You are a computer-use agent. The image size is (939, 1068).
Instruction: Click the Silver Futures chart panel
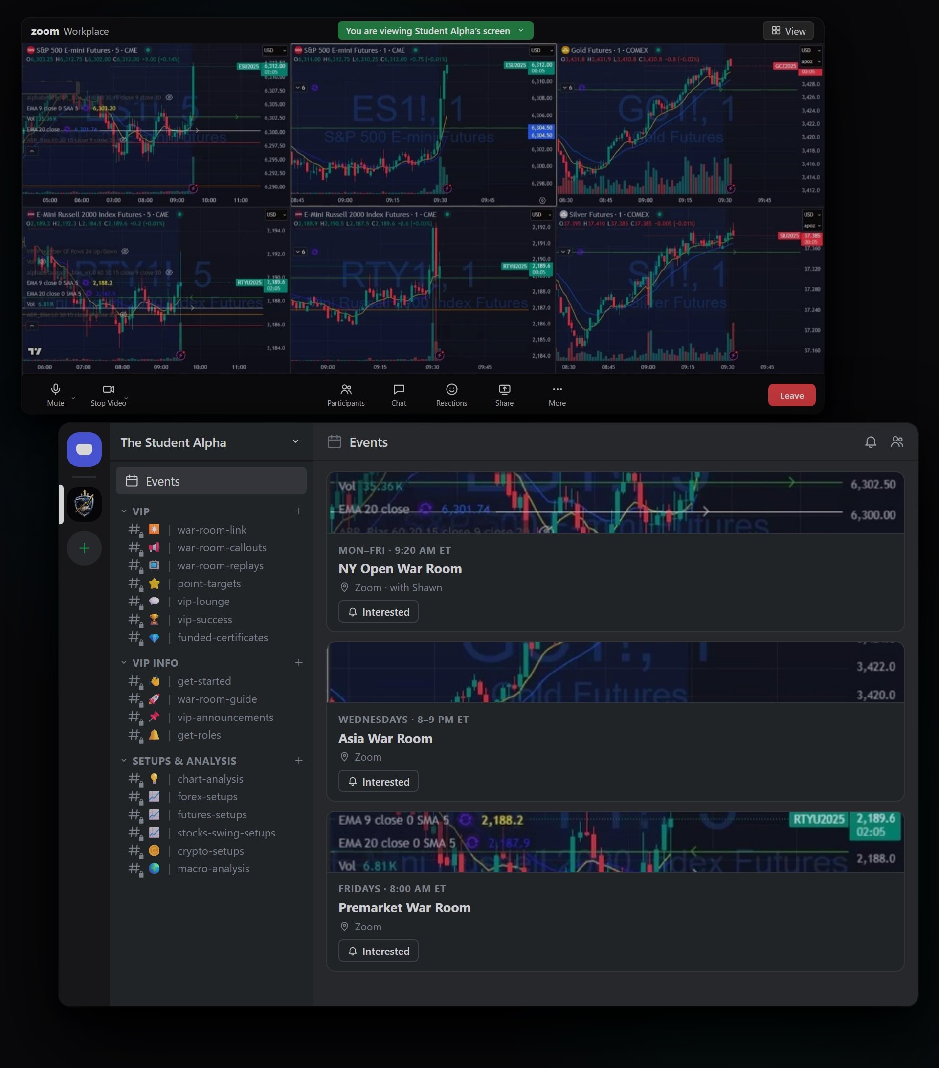click(690, 291)
